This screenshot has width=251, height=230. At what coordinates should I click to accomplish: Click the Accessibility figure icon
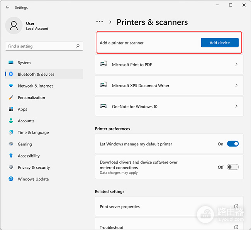(11, 156)
